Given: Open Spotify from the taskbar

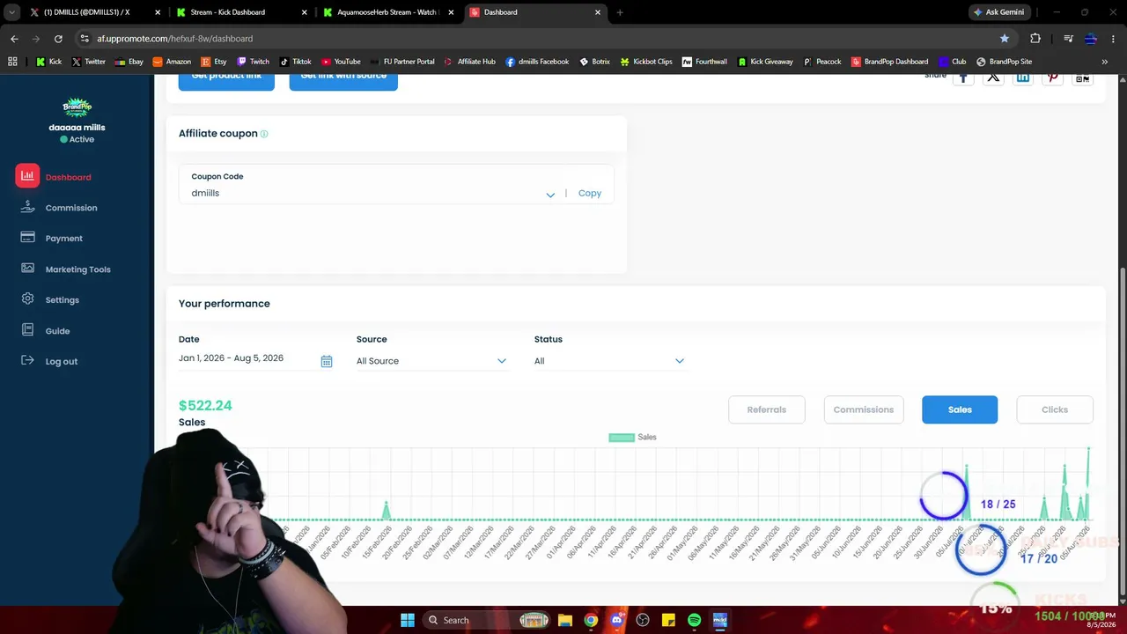Looking at the screenshot, I should (x=694, y=620).
